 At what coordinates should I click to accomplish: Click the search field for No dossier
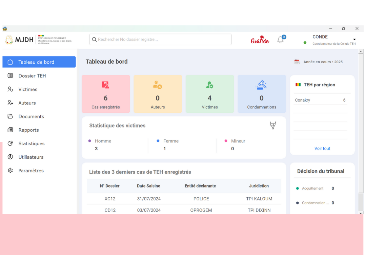click(x=161, y=40)
